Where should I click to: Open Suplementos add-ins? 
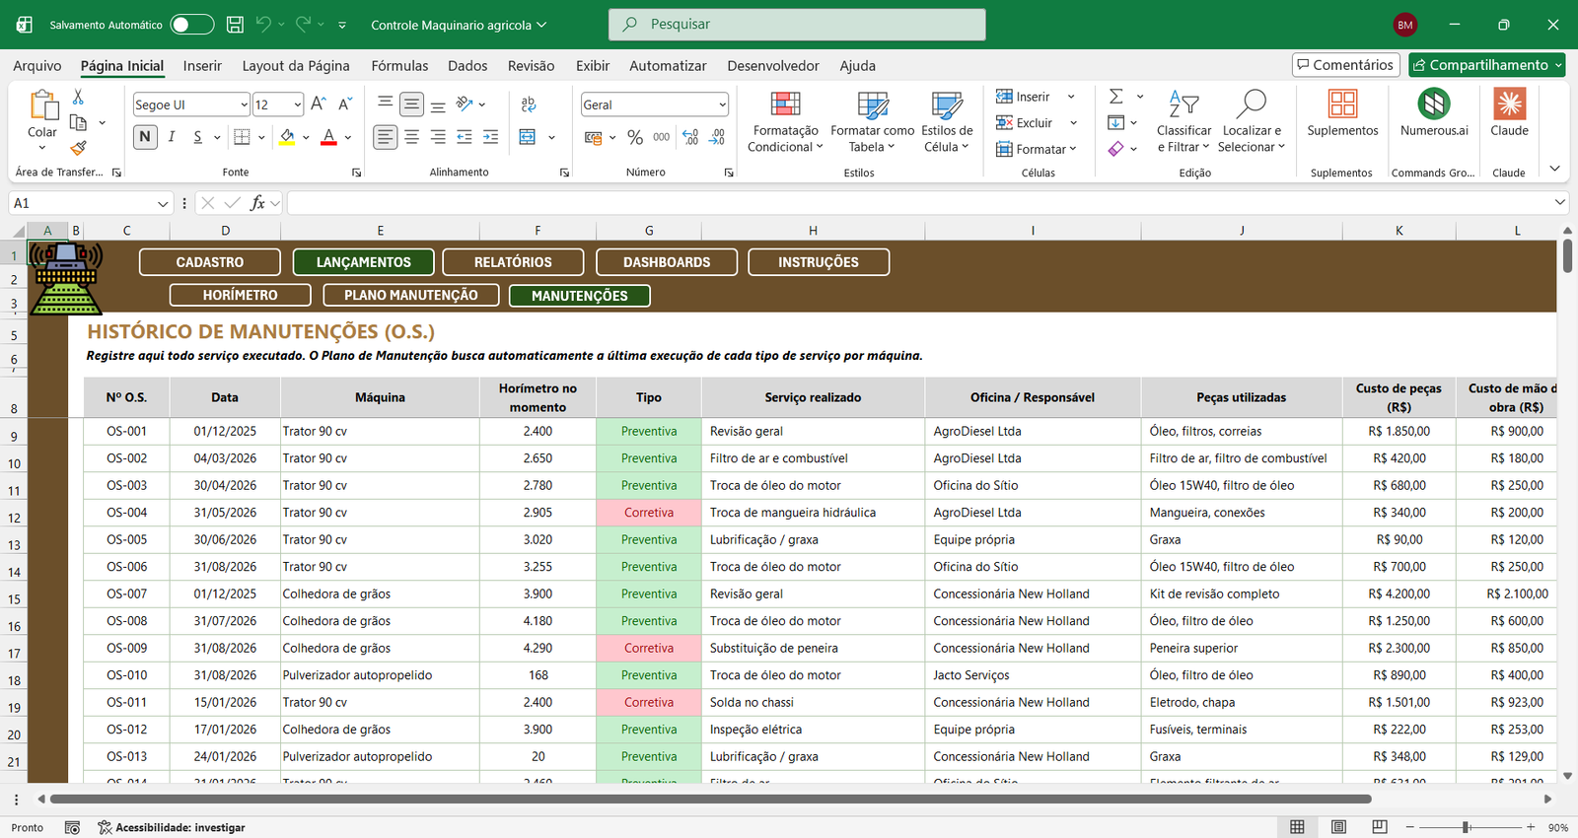[x=1342, y=113]
